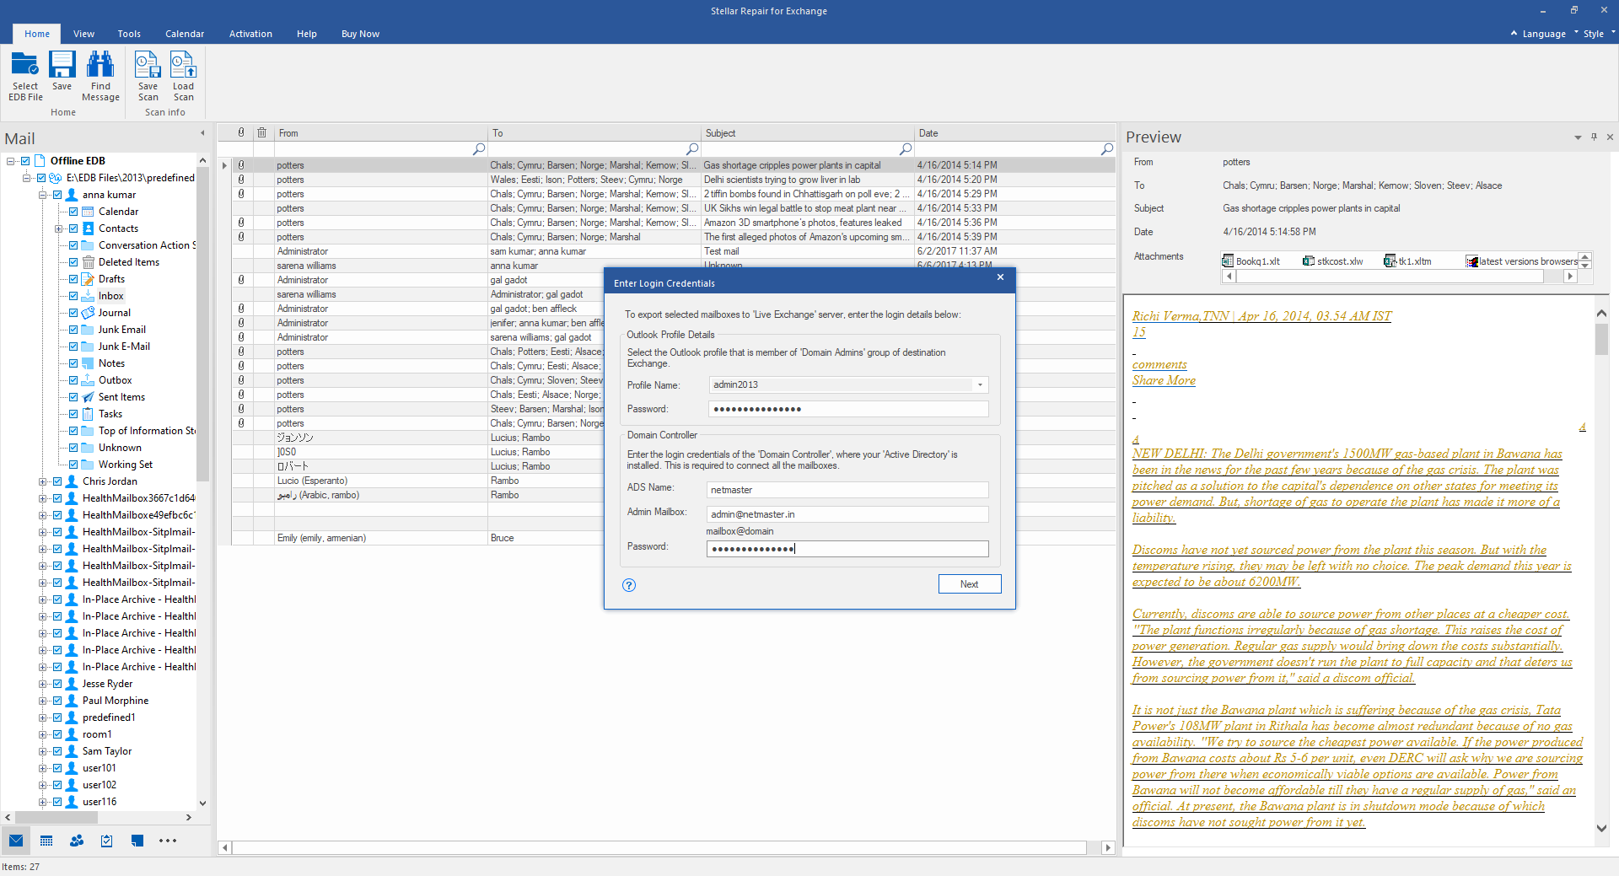1619x876 pixels.
Task: Uncheck the Sent Items folder checkbox
Action: tap(73, 397)
